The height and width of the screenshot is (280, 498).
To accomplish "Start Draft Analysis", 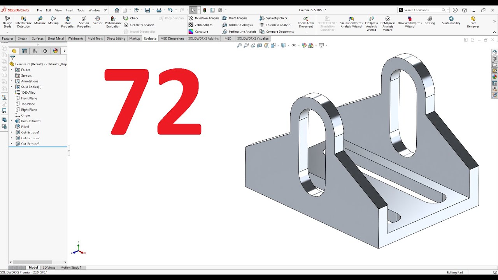I will tap(235, 18).
